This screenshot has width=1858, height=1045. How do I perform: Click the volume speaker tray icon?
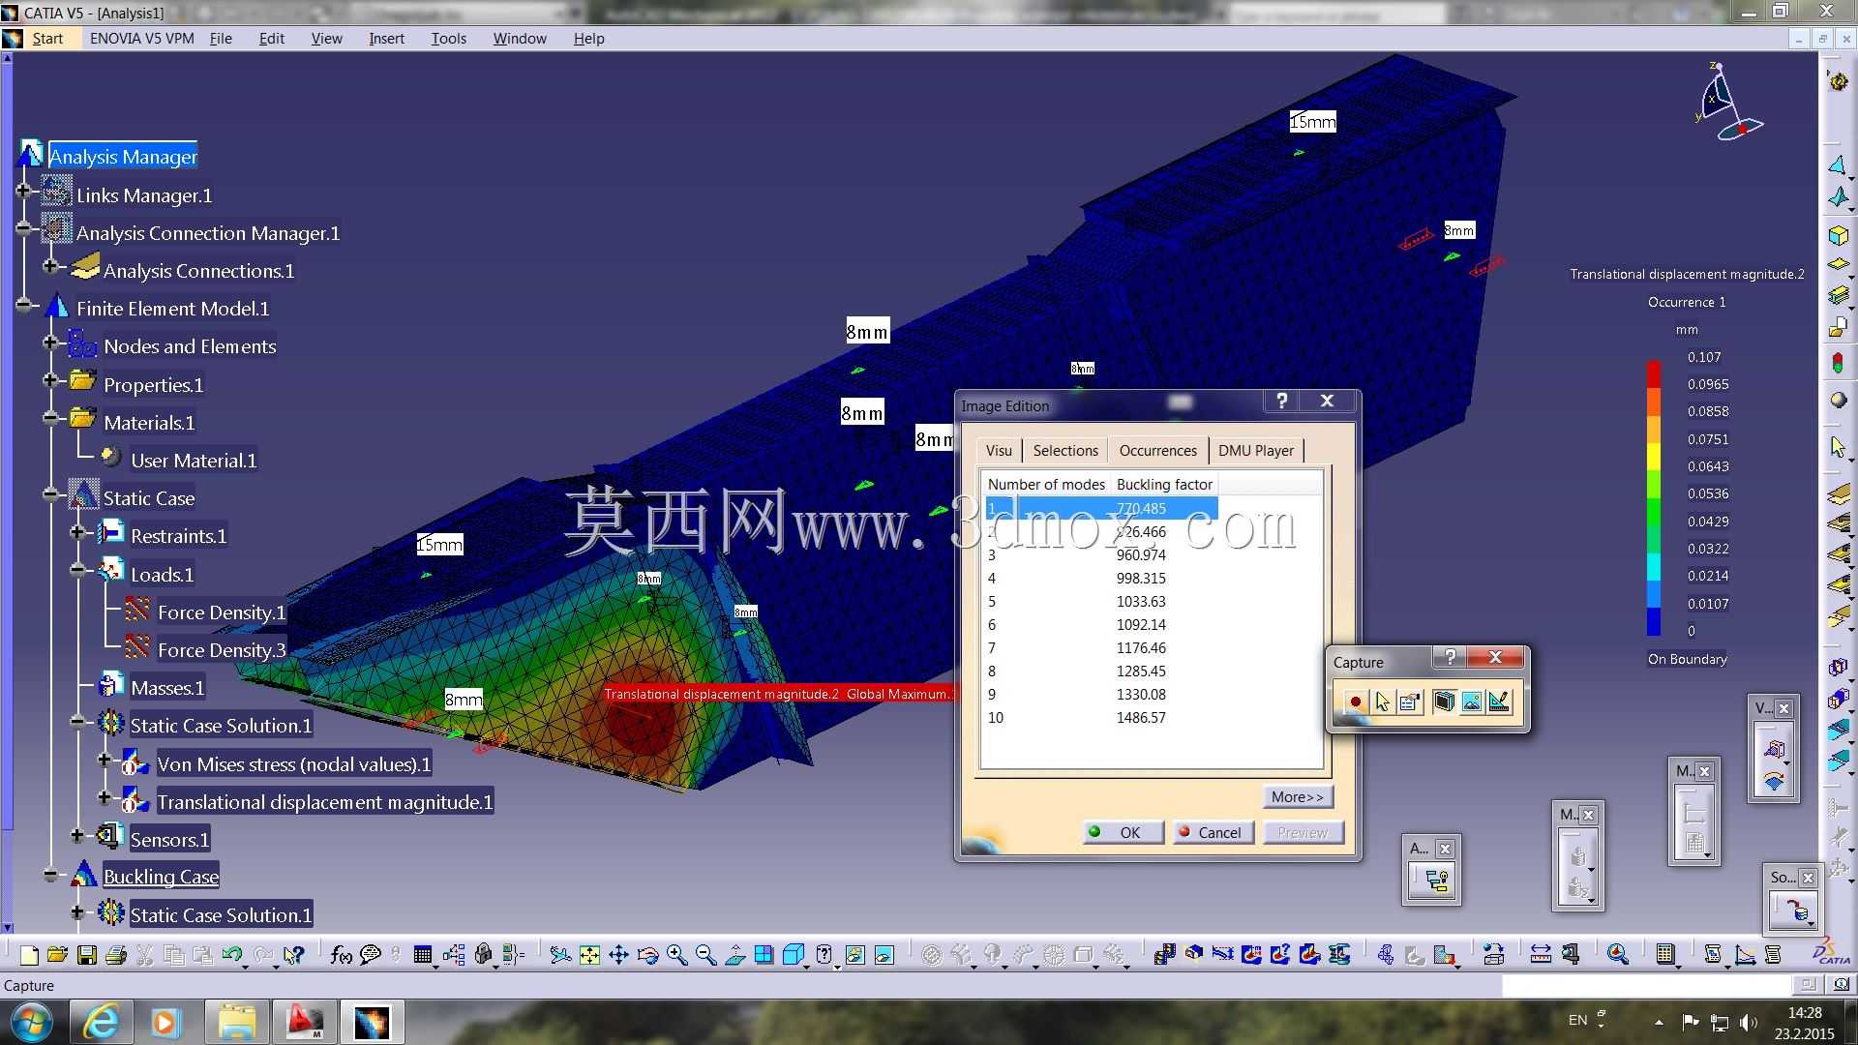[x=1748, y=1022]
